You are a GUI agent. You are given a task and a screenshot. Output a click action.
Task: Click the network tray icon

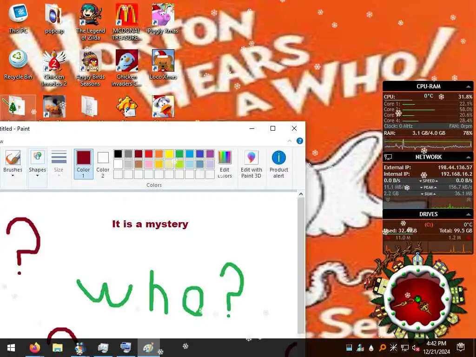405,348
